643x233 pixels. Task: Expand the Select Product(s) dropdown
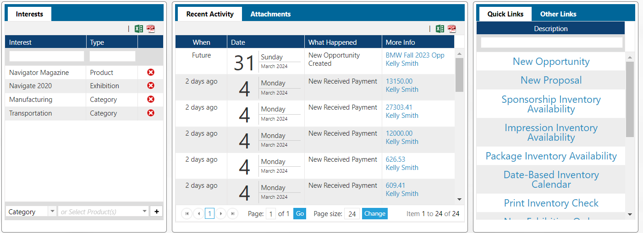coord(145,212)
